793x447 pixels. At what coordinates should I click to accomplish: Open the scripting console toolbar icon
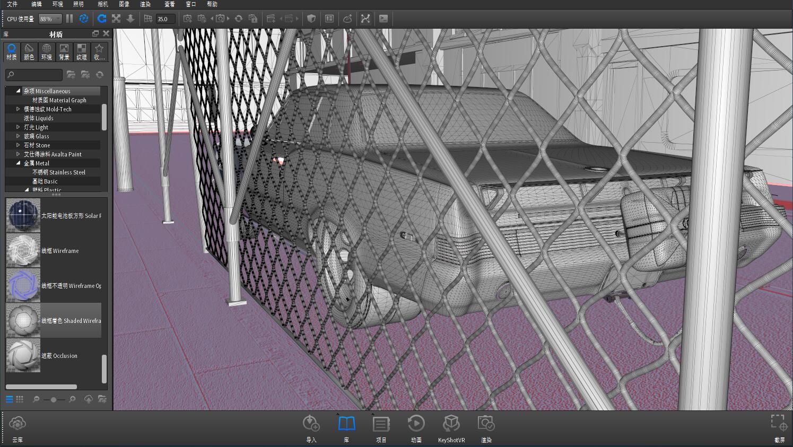(x=384, y=19)
